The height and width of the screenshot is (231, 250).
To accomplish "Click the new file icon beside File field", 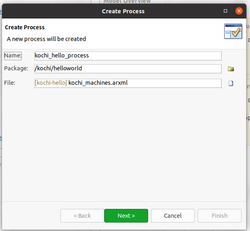I will click(231, 83).
